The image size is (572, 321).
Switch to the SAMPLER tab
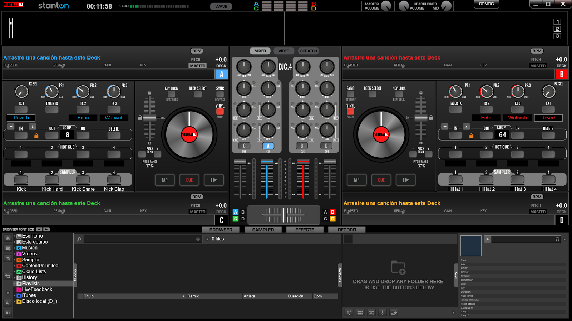pos(263,229)
